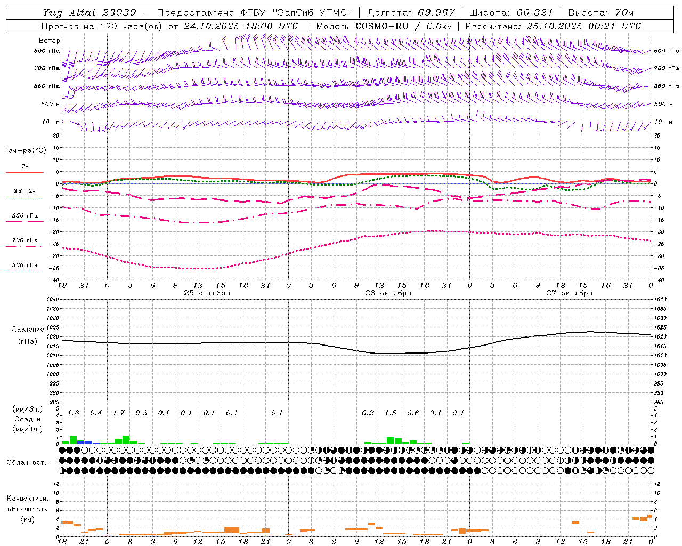Click the 'Широта: 60.321' field
682x546 pixels.
[x=511, y=13]
